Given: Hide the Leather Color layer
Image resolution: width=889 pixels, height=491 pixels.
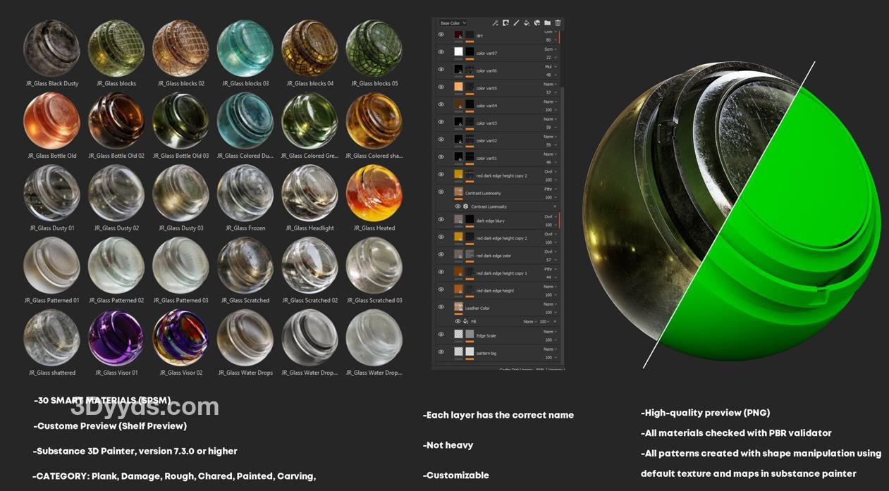Looking at the screenshot, I should (441, 307).
